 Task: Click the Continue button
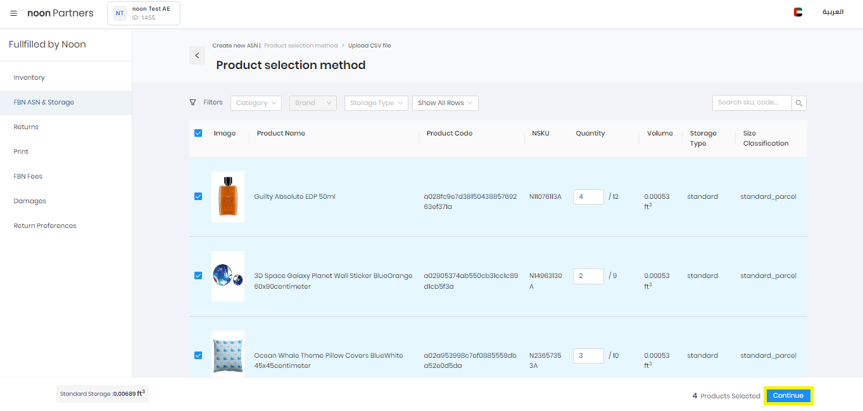(x=788, y=395)
